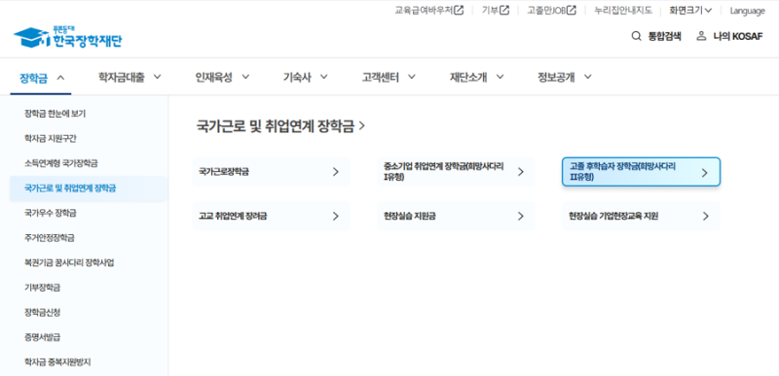779x376 pixels.
Task: Open 복권기금 꿈사다리 장학사업 in sidebar
Action: point(69,262)
